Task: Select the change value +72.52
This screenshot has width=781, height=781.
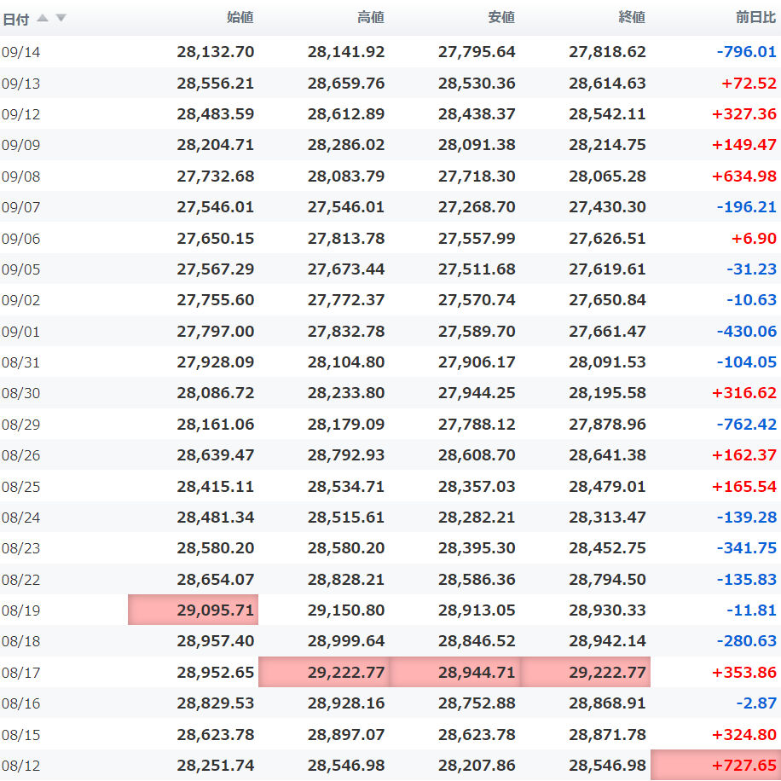Action: coord(749,84)
